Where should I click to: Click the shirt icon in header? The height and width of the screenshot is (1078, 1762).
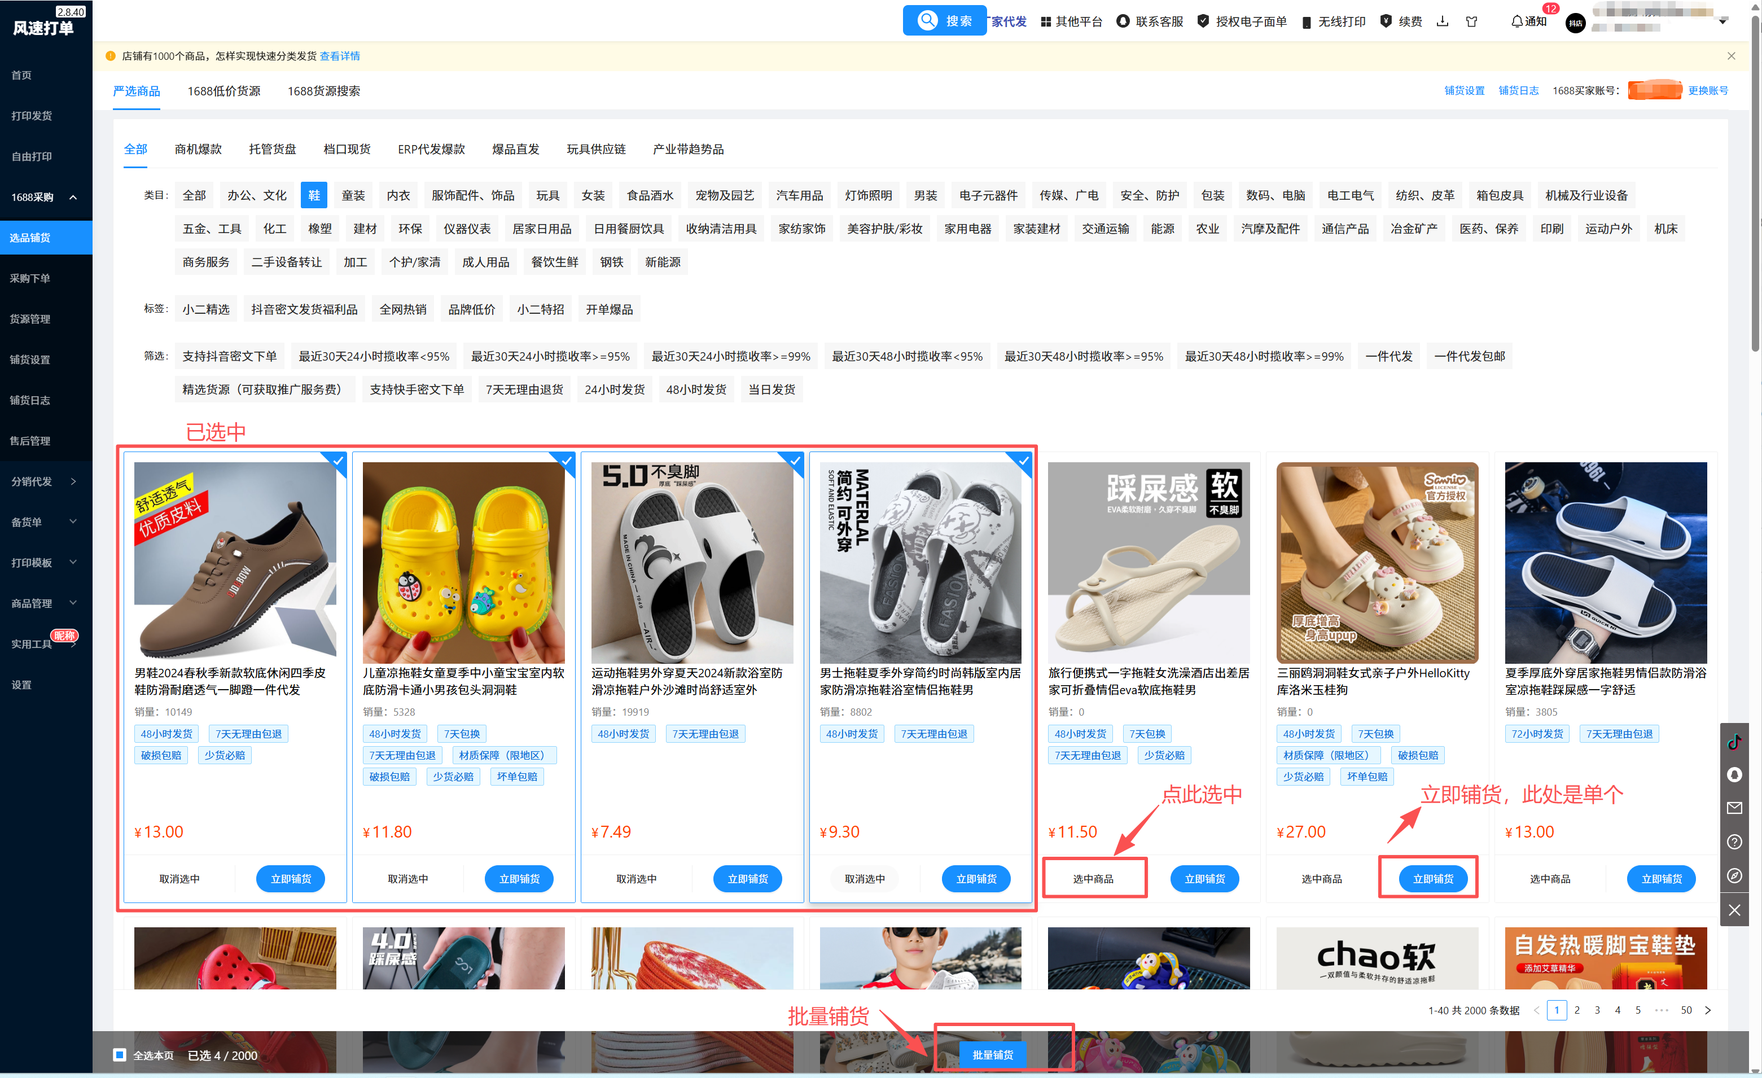click(1471, 21)
